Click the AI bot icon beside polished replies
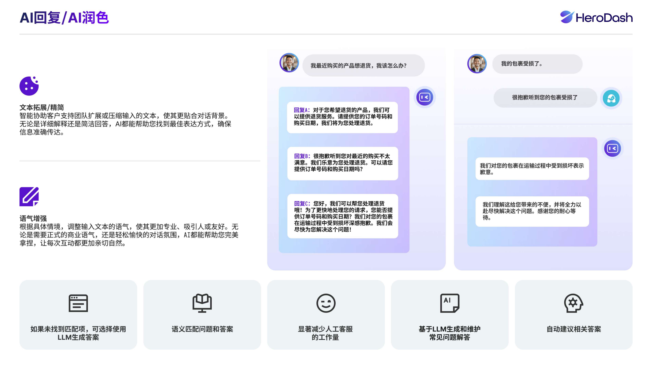651x365 pixels. pyautogui.click(x=612, y=148)
